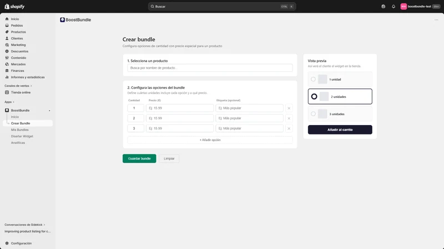Click the Cantidad field showing 3
Viewport: 444px width, 249px height.
coord(135,128)
